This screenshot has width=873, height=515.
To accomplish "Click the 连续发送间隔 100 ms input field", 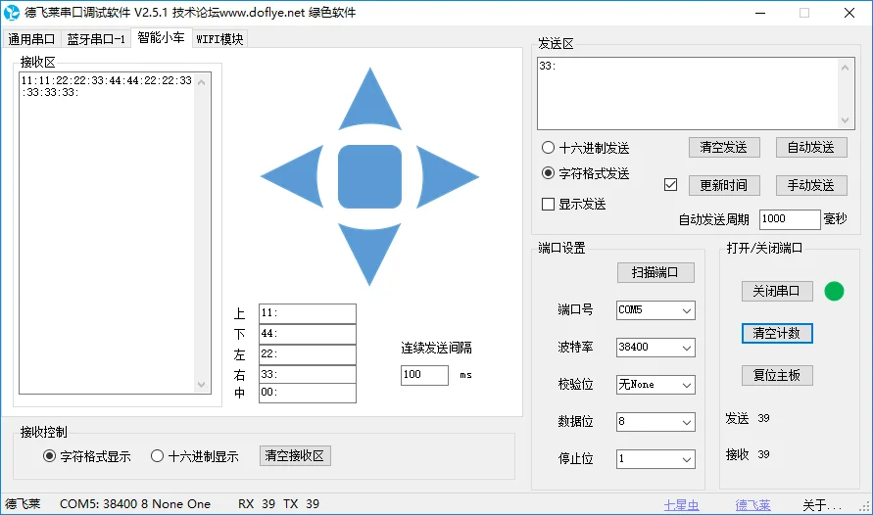I will pos(424,375).
